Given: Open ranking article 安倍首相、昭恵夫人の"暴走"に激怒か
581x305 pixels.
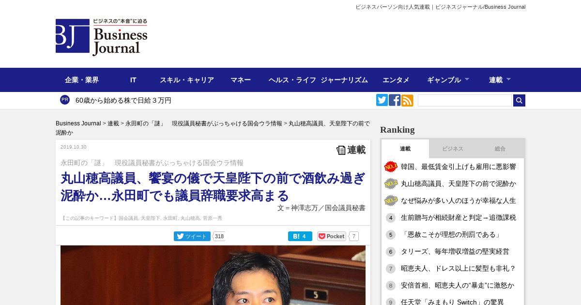Looking at the screenshot, I should tap(458, 286).
